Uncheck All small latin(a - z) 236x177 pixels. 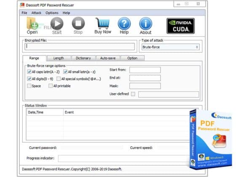click(x=65, y=72)
